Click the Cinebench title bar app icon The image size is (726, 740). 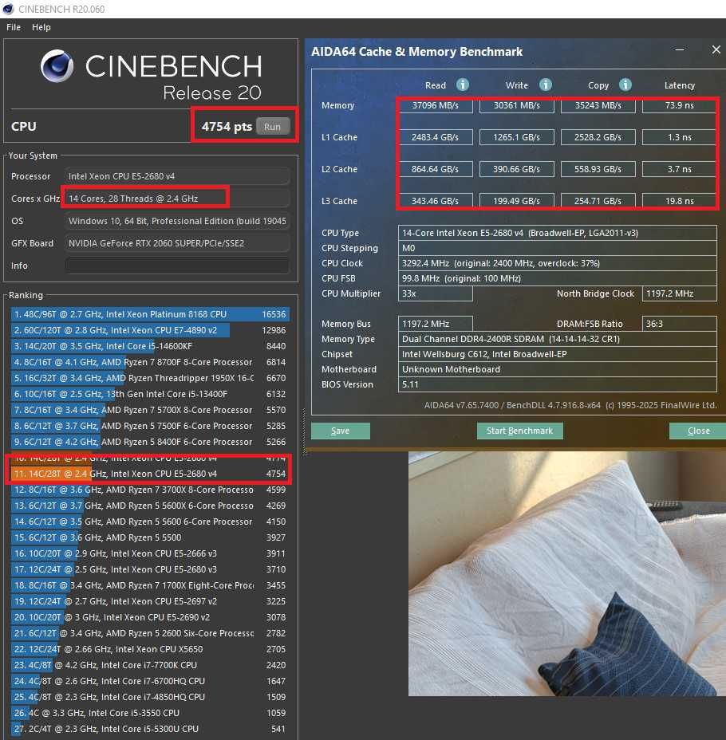point(8,9)
